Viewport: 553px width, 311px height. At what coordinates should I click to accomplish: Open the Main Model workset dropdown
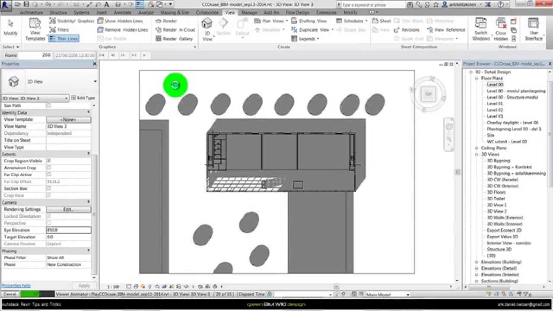click(x=388, y=295)
